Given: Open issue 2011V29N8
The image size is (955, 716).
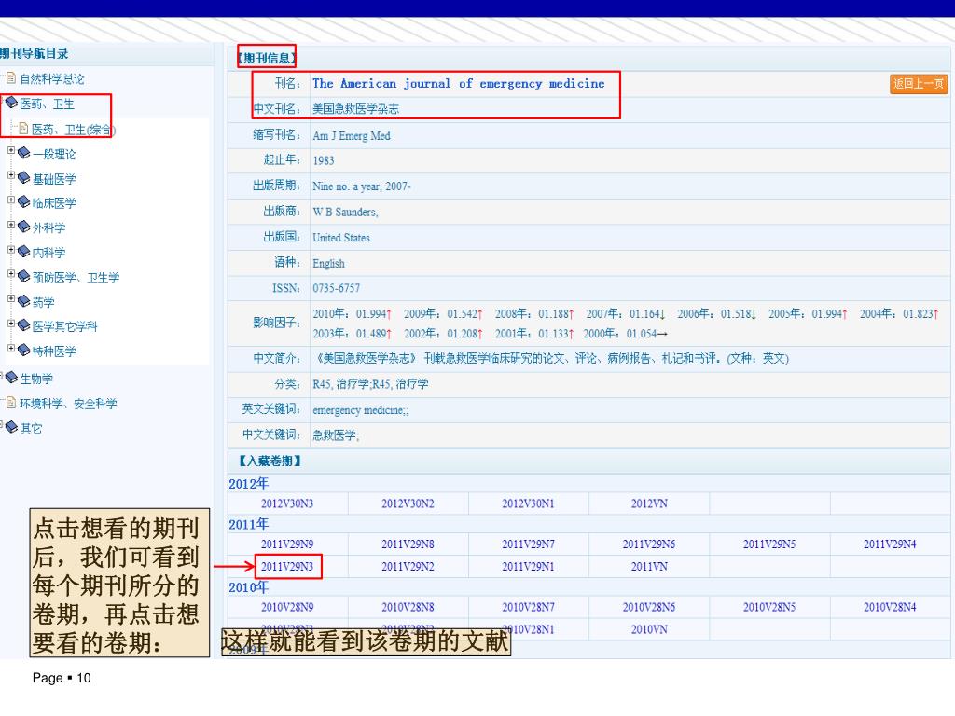Looking at the screenshot, I should pos(408,544).
